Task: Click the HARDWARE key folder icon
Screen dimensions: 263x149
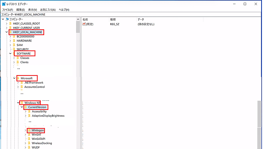Action: pos(14,41)
